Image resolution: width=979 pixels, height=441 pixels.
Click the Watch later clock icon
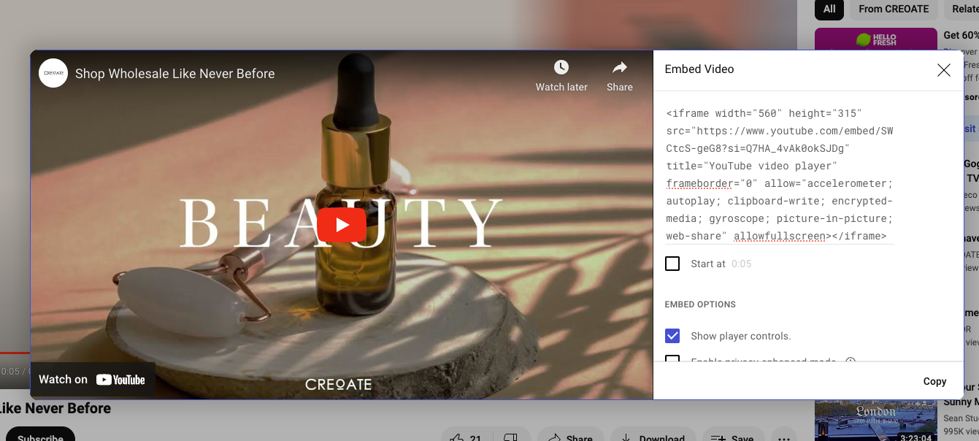pos(561,68)
